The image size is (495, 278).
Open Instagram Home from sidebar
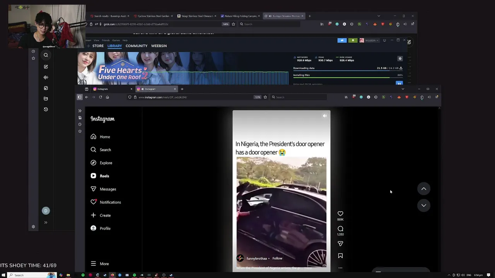click(101, 137)
